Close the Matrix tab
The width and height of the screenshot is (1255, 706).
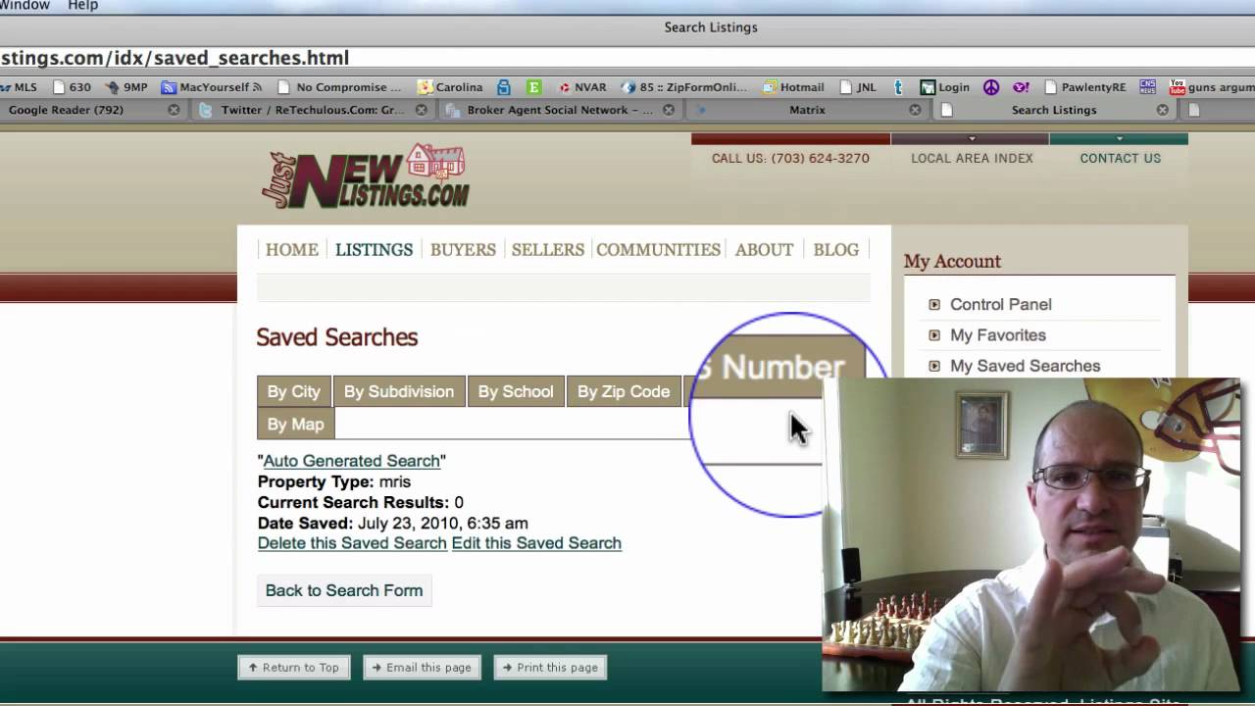[915, 110]
